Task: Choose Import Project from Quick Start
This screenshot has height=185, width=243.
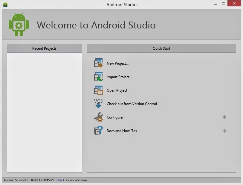Action: pos(119,77)
